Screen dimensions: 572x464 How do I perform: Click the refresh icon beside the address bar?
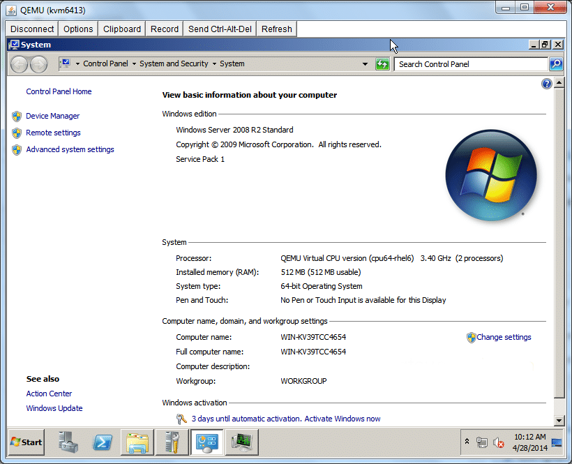(x=382, y=64)
